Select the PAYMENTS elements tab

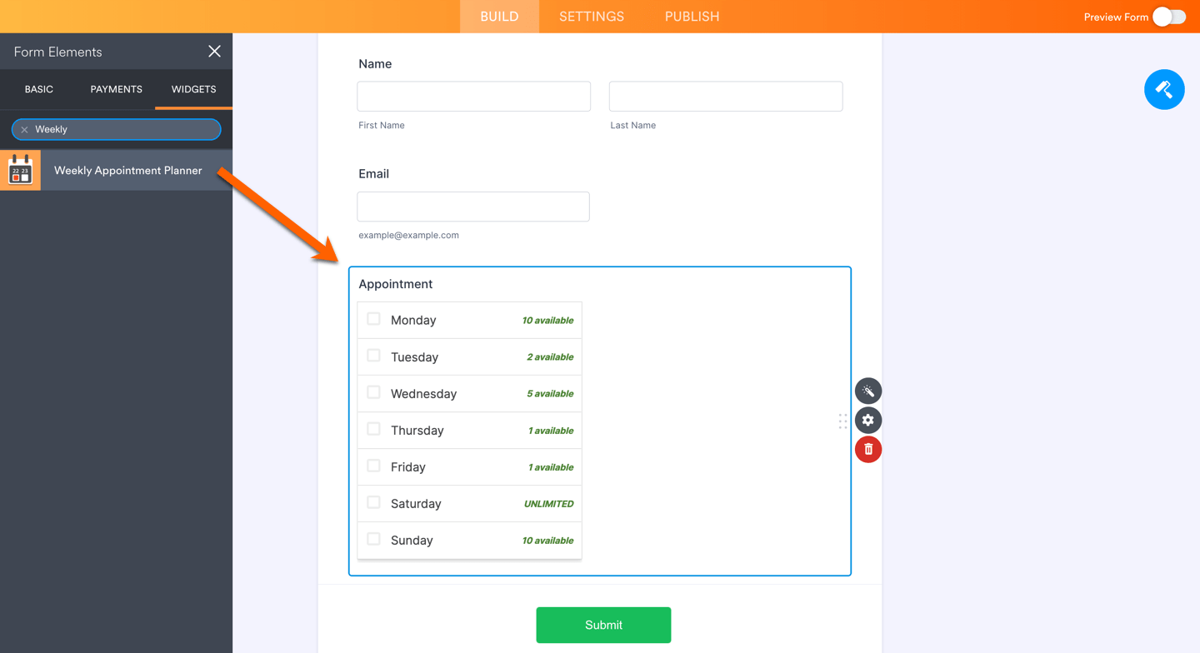point(116,89)
